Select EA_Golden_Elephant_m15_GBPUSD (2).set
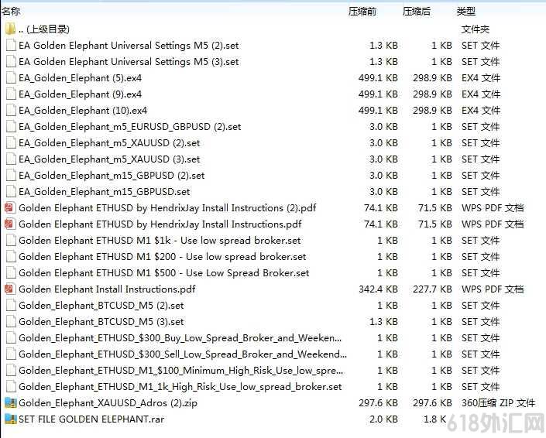The width and height of the screenshot is (546, 438). coord(112,176)
